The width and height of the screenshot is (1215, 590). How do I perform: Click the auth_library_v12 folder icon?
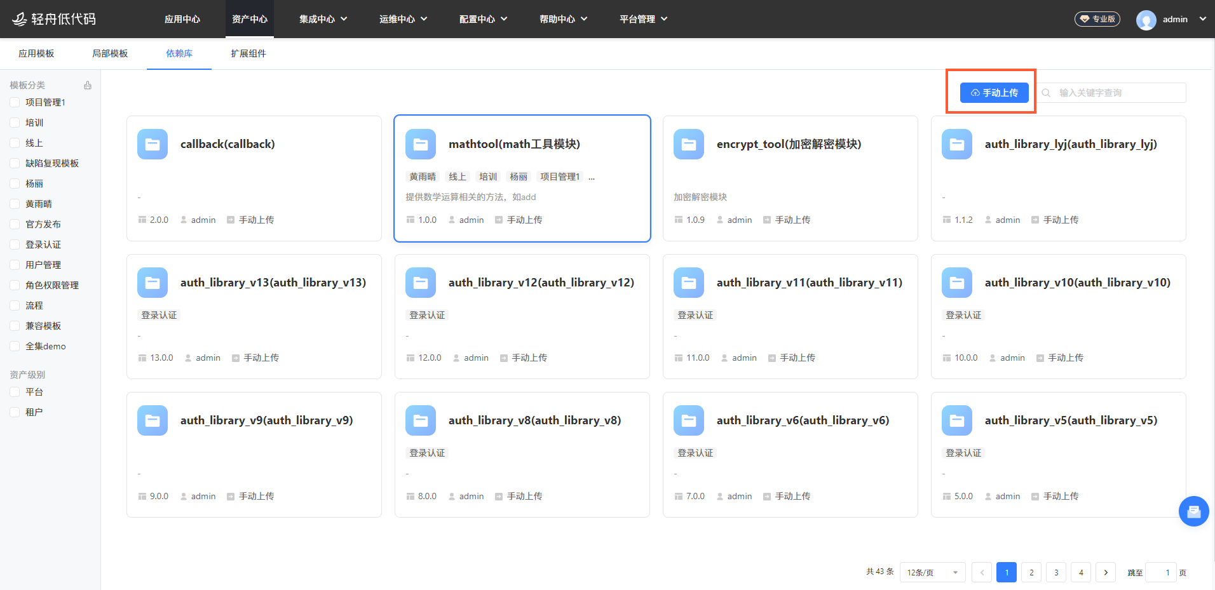pyautogui.click(x=421, y=283)
